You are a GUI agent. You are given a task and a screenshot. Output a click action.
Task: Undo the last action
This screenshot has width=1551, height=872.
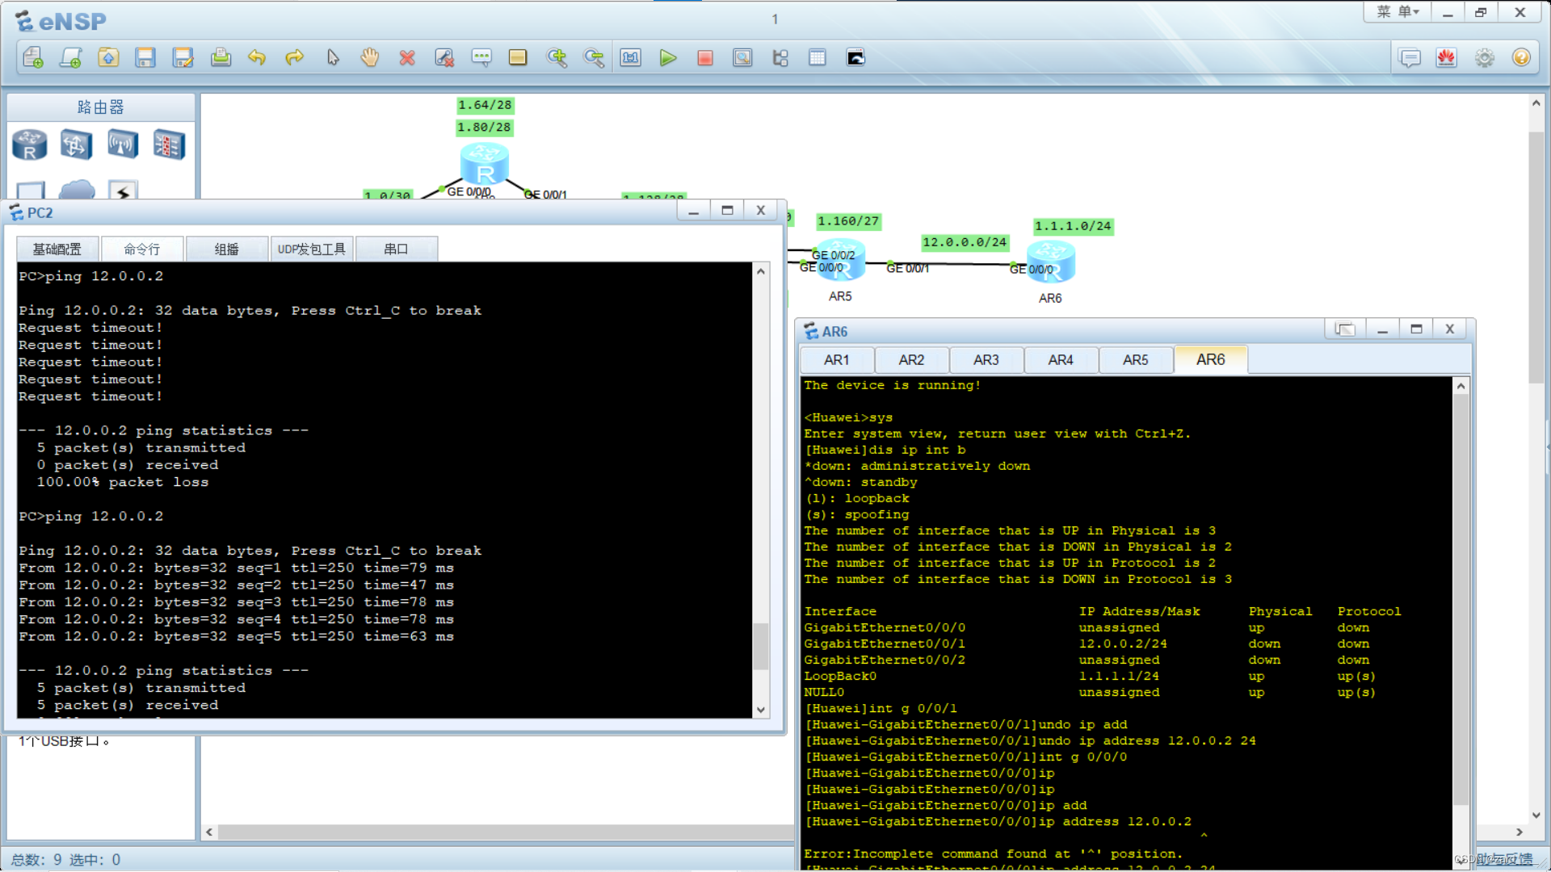(x=257, y=57)
